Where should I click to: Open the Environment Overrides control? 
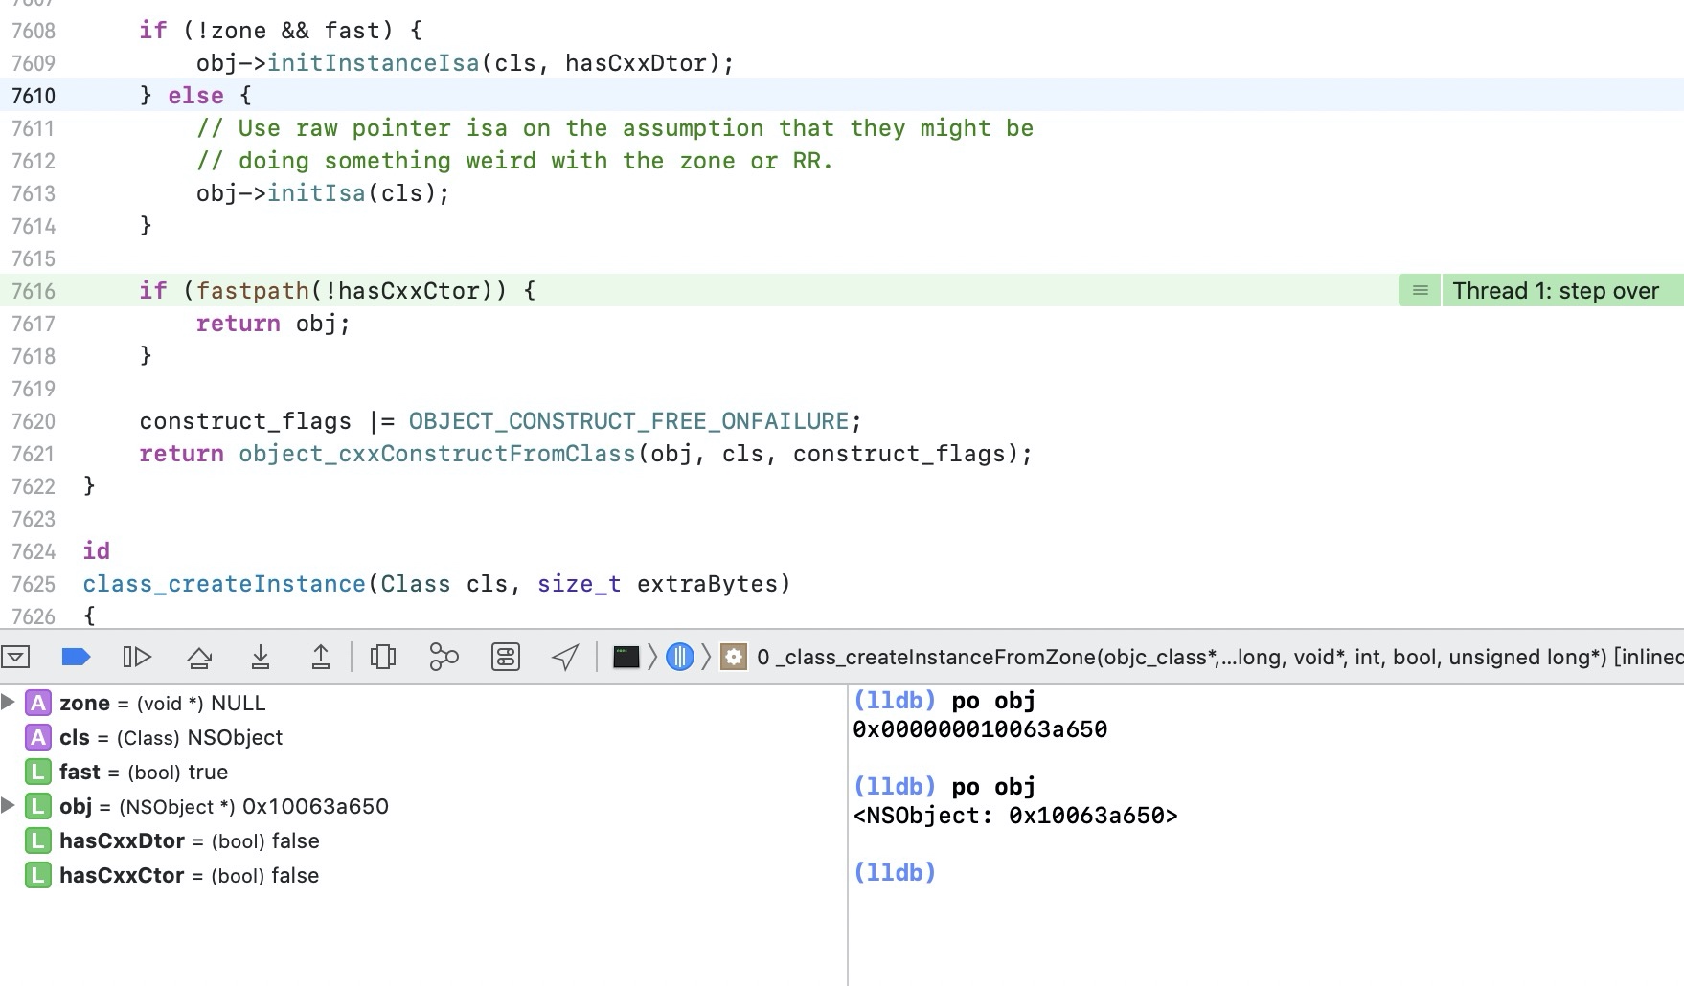pyautogui.click(x=505, y=657)
